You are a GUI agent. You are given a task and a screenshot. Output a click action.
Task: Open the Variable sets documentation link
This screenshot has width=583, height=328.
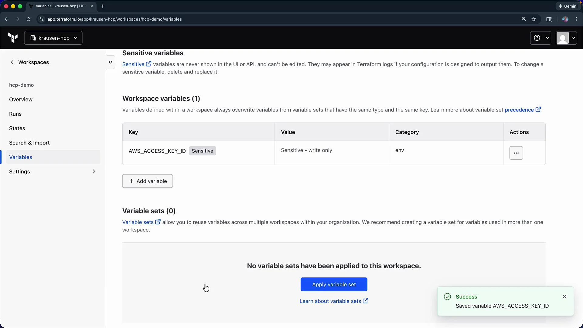141,222
